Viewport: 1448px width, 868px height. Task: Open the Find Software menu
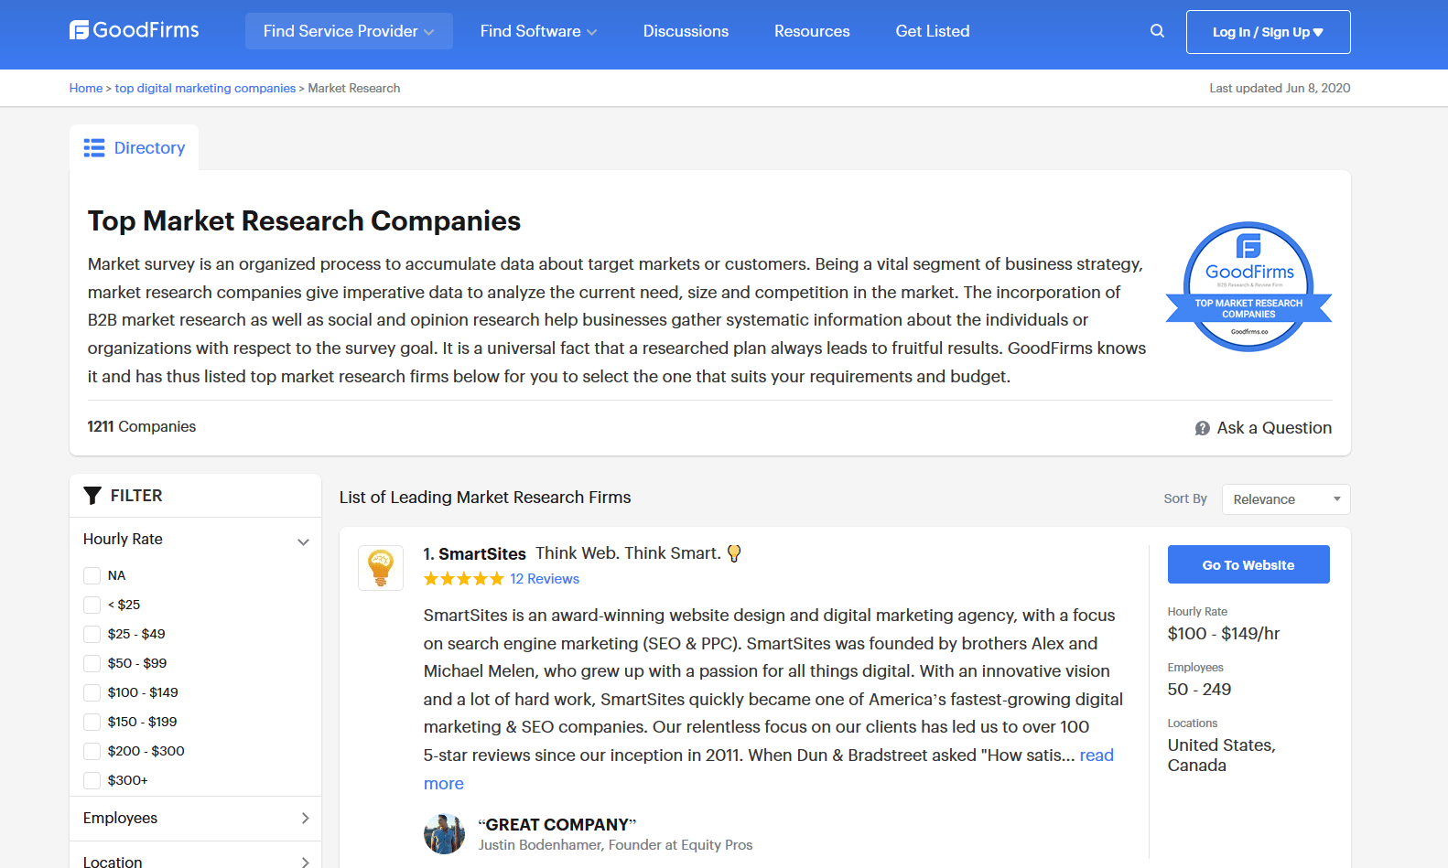tap(538, 31)
